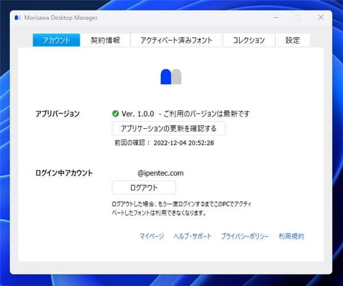The height and width of the screenshot is (286, 343).
Task: Click the ログアウト button
Action: 143,188
